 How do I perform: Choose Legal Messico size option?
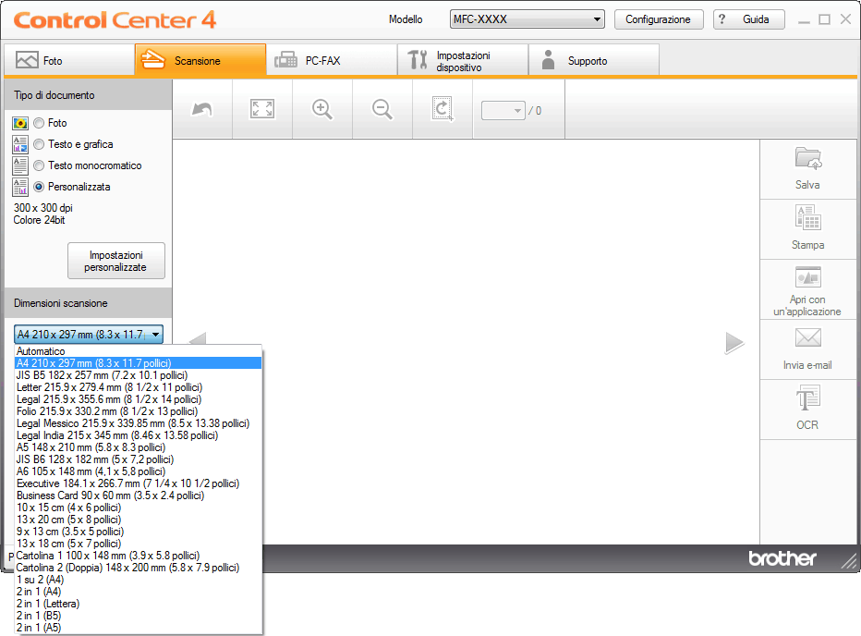click(x=138, y=423)
